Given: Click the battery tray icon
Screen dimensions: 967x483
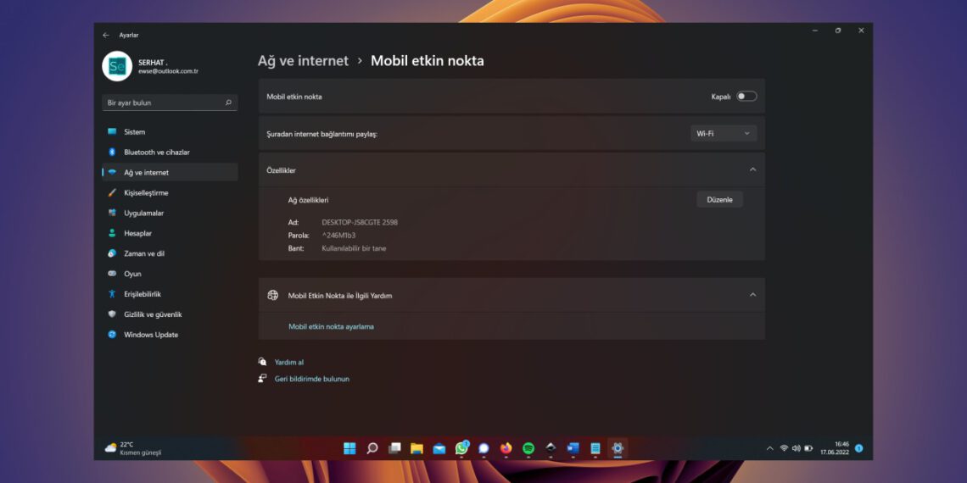Looking at the screenshot, I should [x=808, y=448].
